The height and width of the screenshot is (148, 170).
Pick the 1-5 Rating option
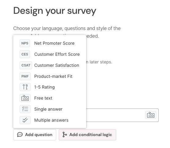coord(50,87)
